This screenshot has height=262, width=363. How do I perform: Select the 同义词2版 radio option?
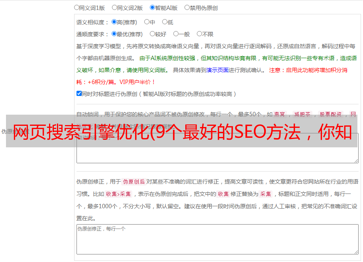115,8
